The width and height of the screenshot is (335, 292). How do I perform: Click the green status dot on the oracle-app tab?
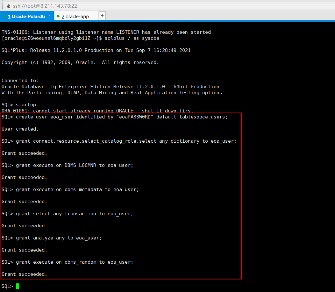pos(58,16)
